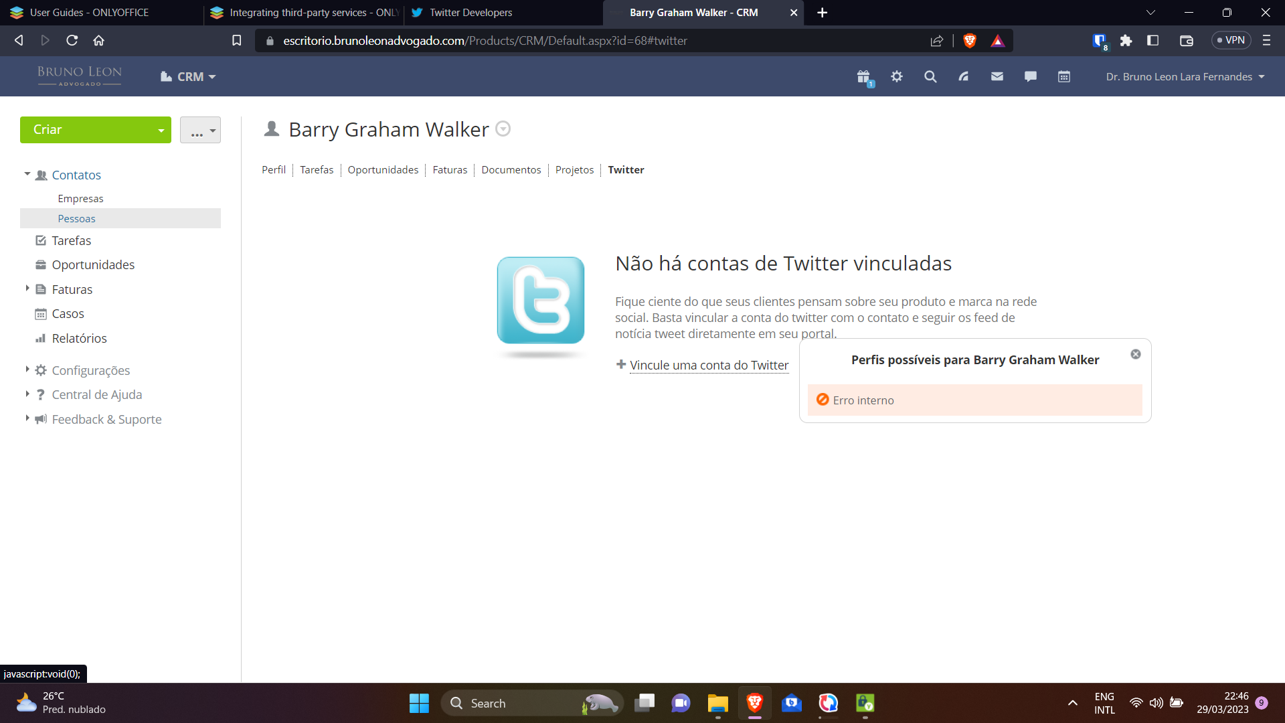The image size is (1285, 723).
Task: Switch to Twitter Developers browser tab
Action: (503, 13)
